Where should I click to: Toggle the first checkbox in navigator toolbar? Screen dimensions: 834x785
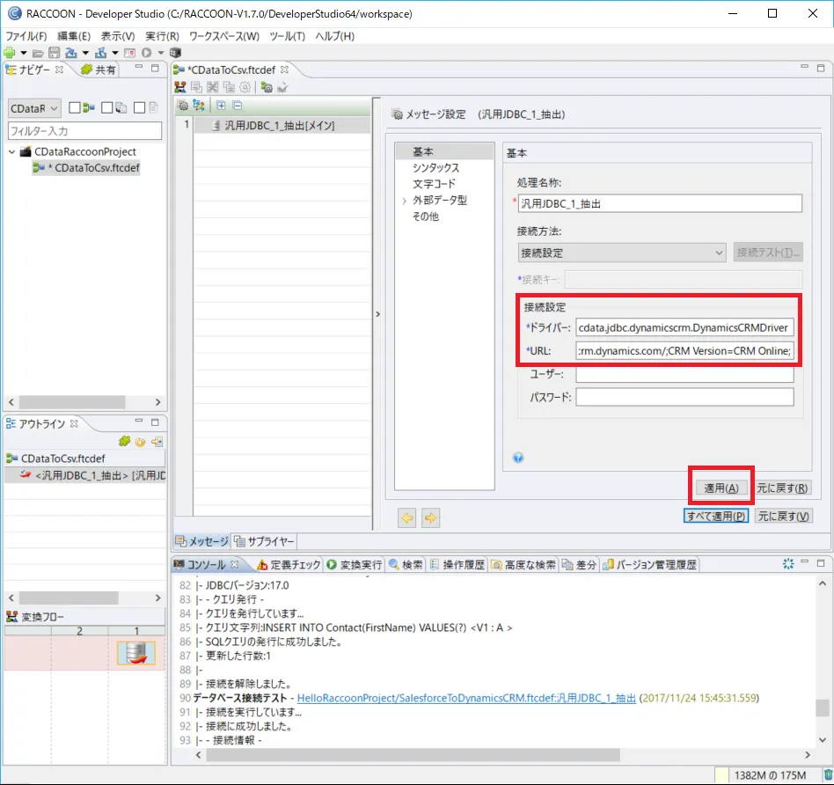[x=75, y=107]
